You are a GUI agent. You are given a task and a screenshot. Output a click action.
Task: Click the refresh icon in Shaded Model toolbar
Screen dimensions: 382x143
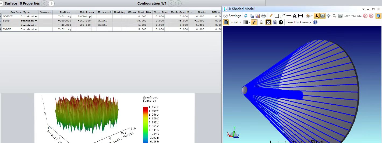(x=246, y=16)
